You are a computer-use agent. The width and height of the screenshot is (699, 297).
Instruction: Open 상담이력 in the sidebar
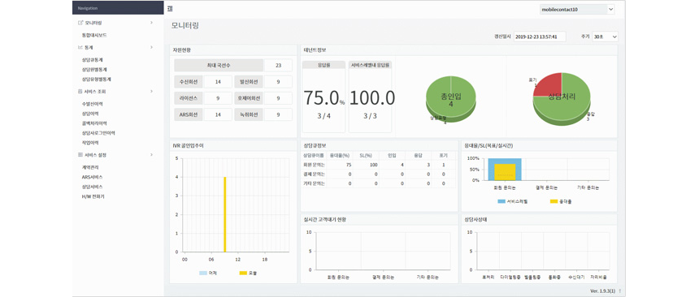click(x=90, y=114)
